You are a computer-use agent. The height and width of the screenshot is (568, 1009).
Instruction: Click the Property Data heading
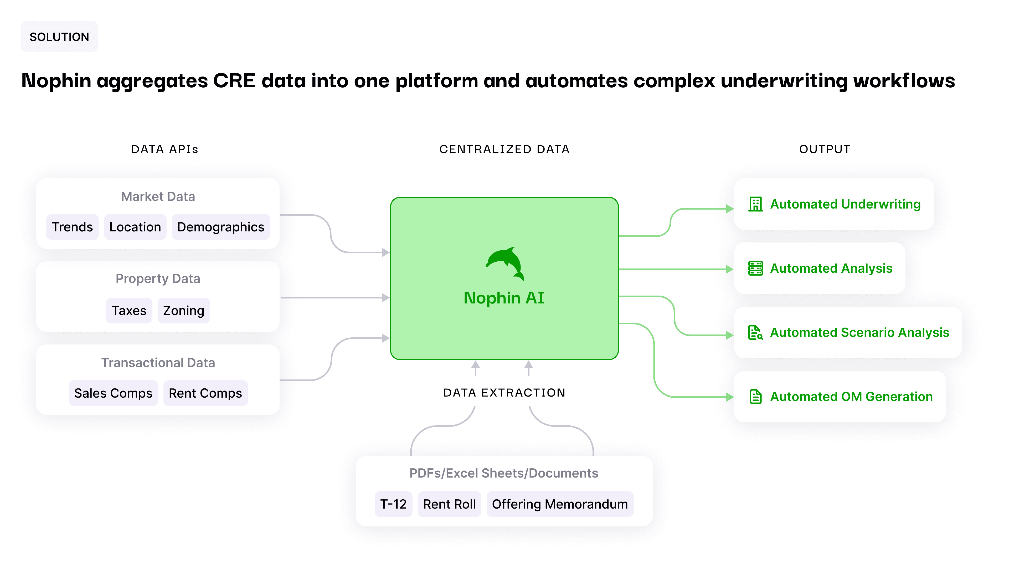click(158, 279)
